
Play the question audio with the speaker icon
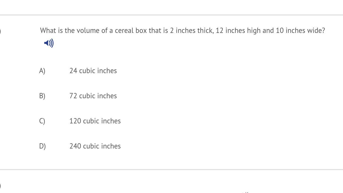[49, 43]
